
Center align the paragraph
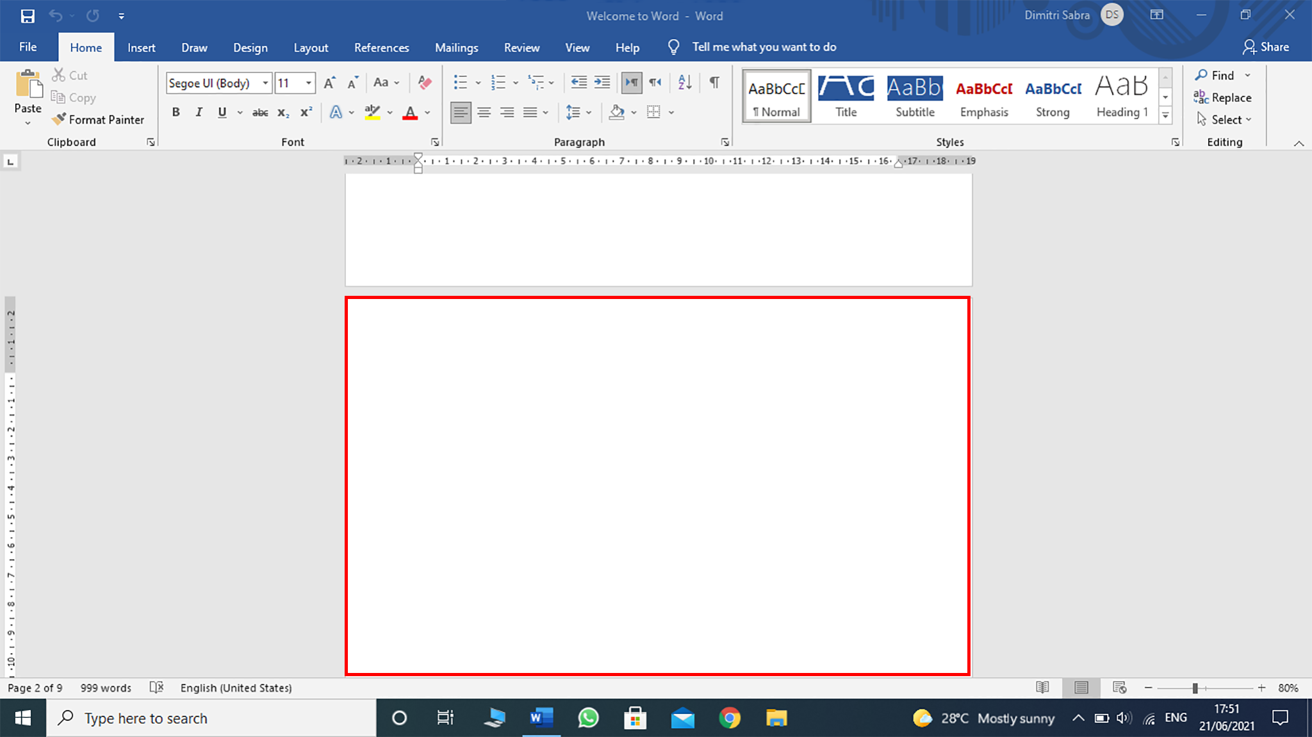tap(484, 112)
